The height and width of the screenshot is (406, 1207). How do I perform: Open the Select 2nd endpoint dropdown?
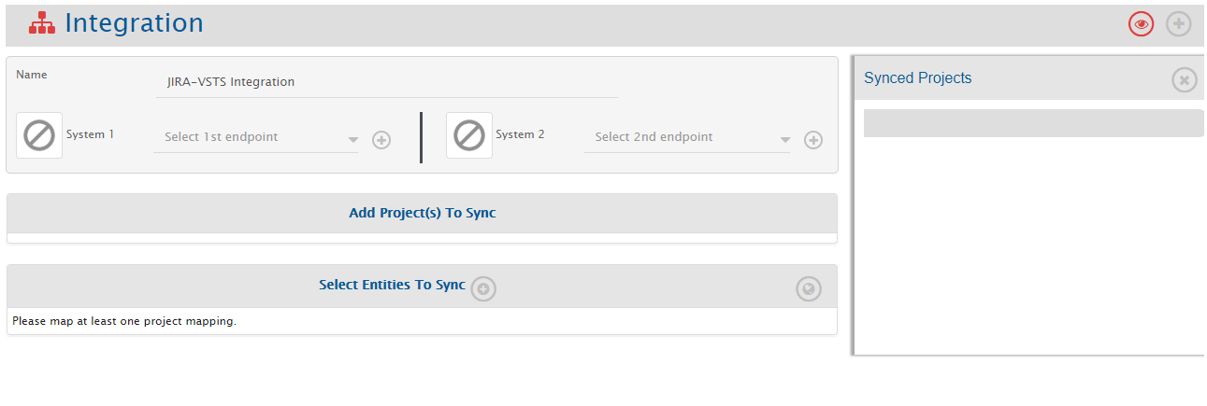[x=687, y=137]
